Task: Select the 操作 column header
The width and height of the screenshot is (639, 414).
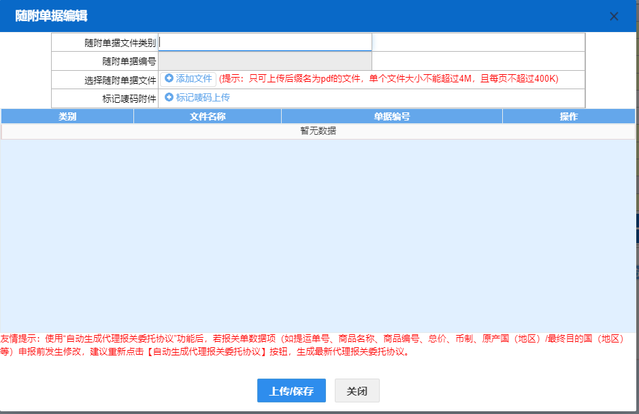Action: click(568, 116)
